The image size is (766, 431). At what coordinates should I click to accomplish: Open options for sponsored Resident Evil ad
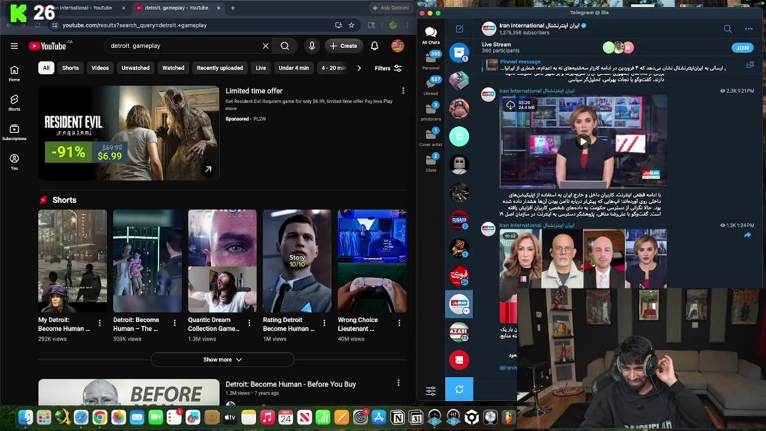click(403, 91)
